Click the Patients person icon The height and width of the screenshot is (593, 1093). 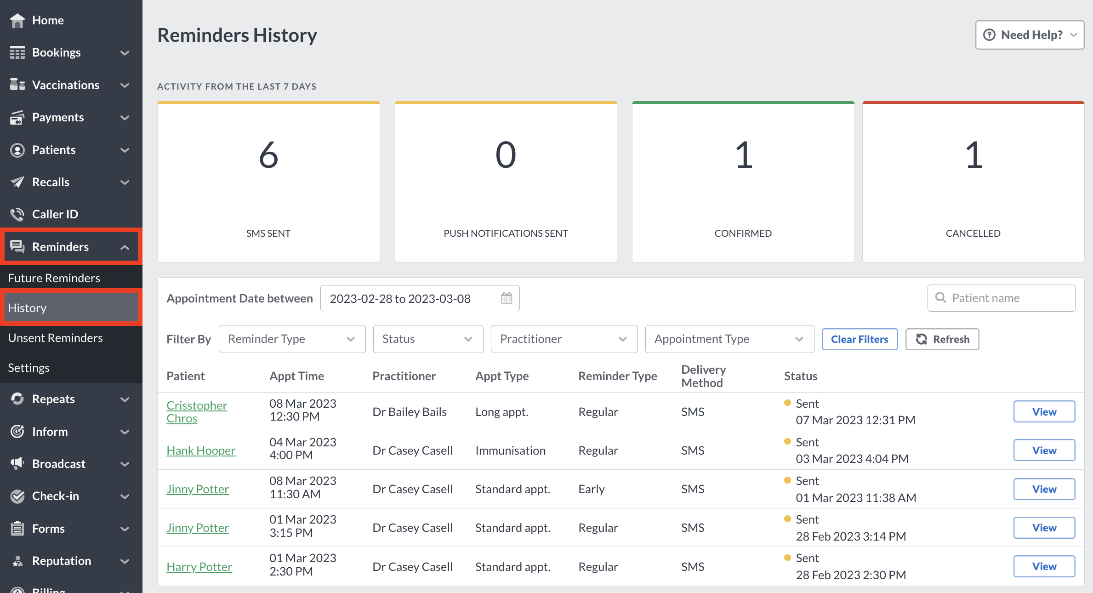[x=17, y=150]
